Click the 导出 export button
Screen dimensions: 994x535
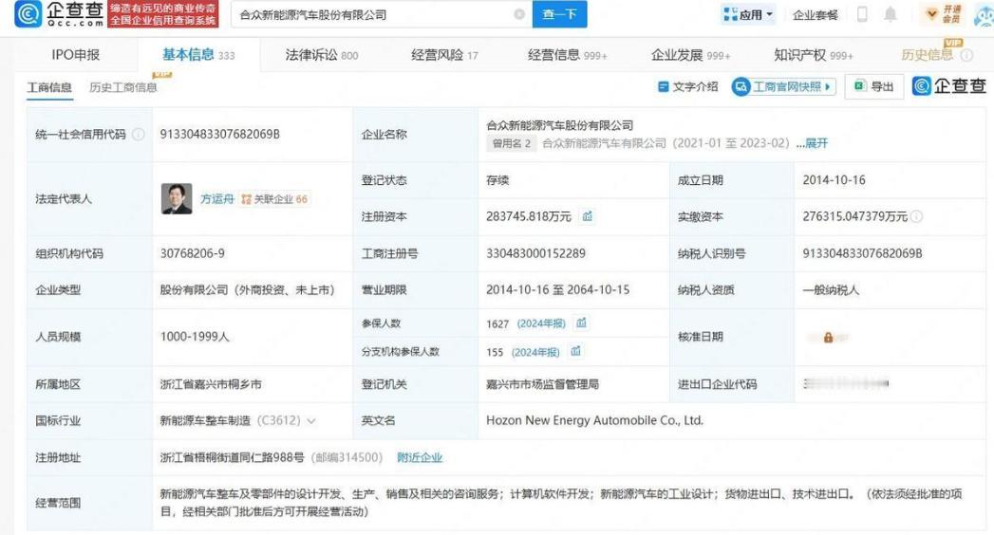coord(874,86)
